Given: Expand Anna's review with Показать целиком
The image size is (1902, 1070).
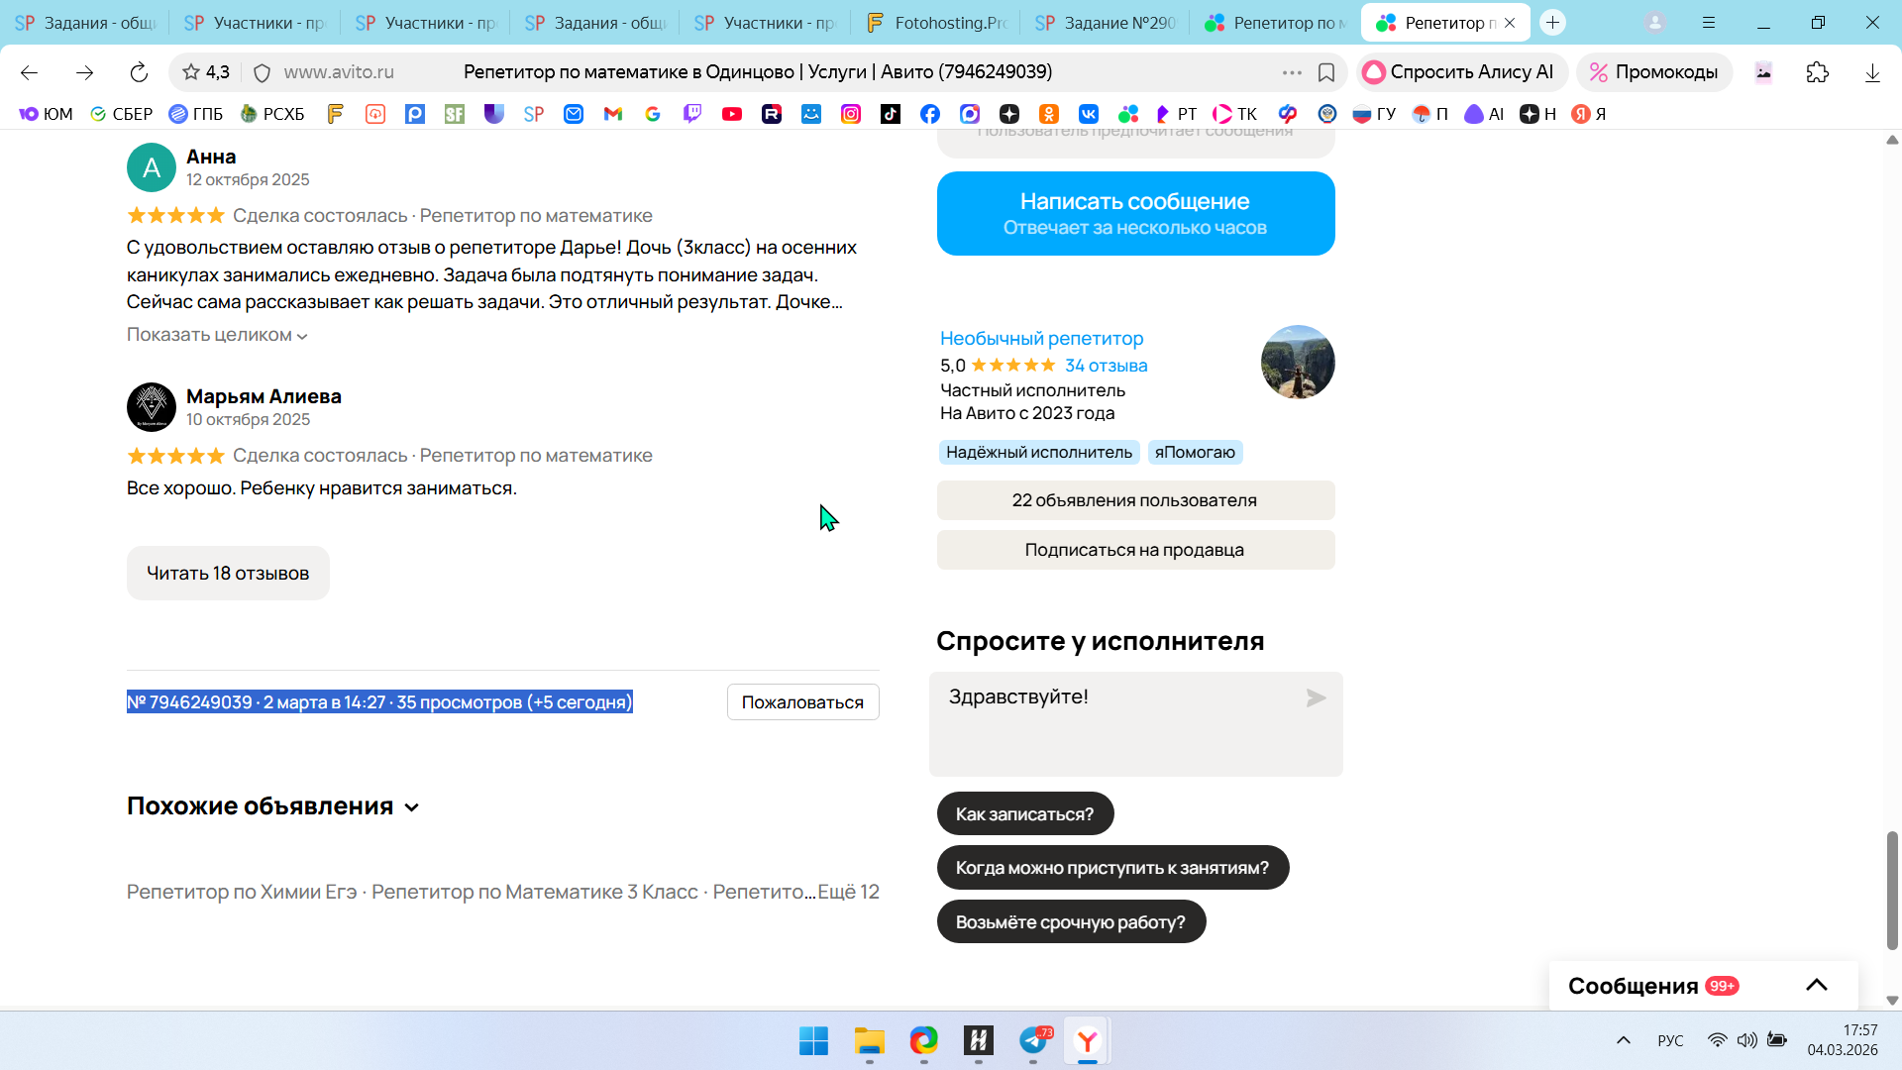Looking at the screenshot, I should tap(217, 335).
